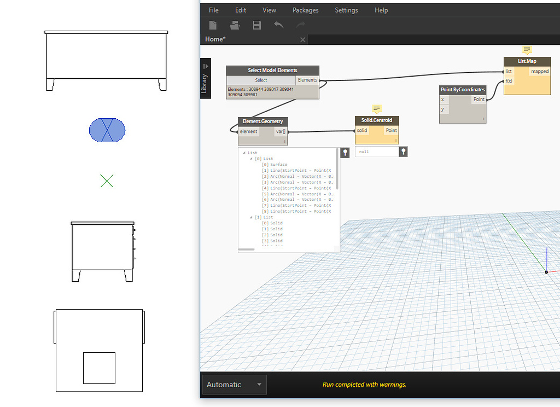Open the Settings menu
Screen dimensions: 560x407
pyautogui.click(x=346, y=10)
